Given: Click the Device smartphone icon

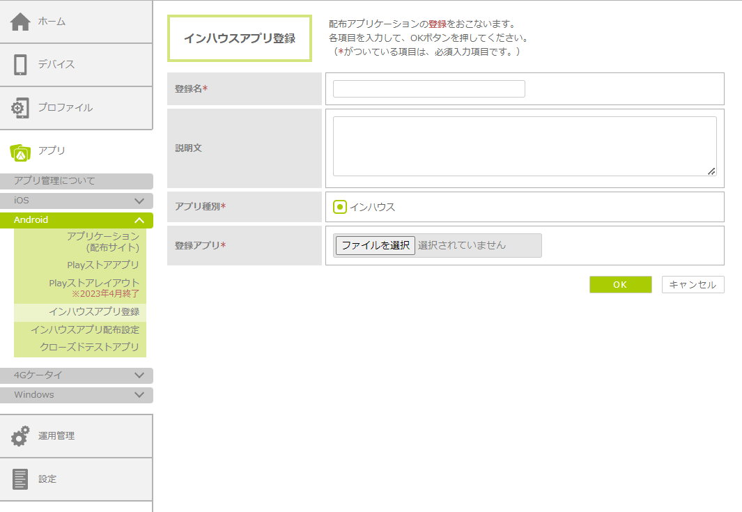Looking at the screenshot, I should [20, 65].
